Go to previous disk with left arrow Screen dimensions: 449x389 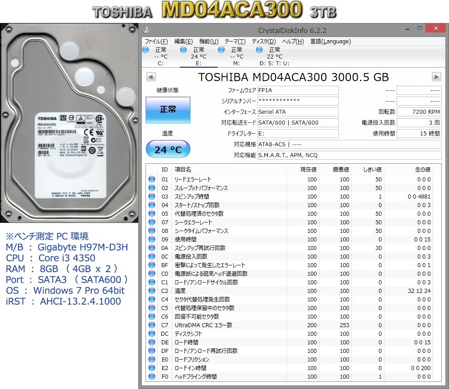pos(151,77)
